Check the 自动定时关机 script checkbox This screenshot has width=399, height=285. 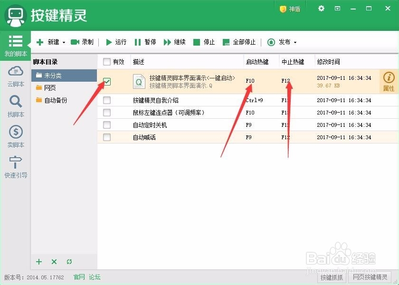coord(106,125)
